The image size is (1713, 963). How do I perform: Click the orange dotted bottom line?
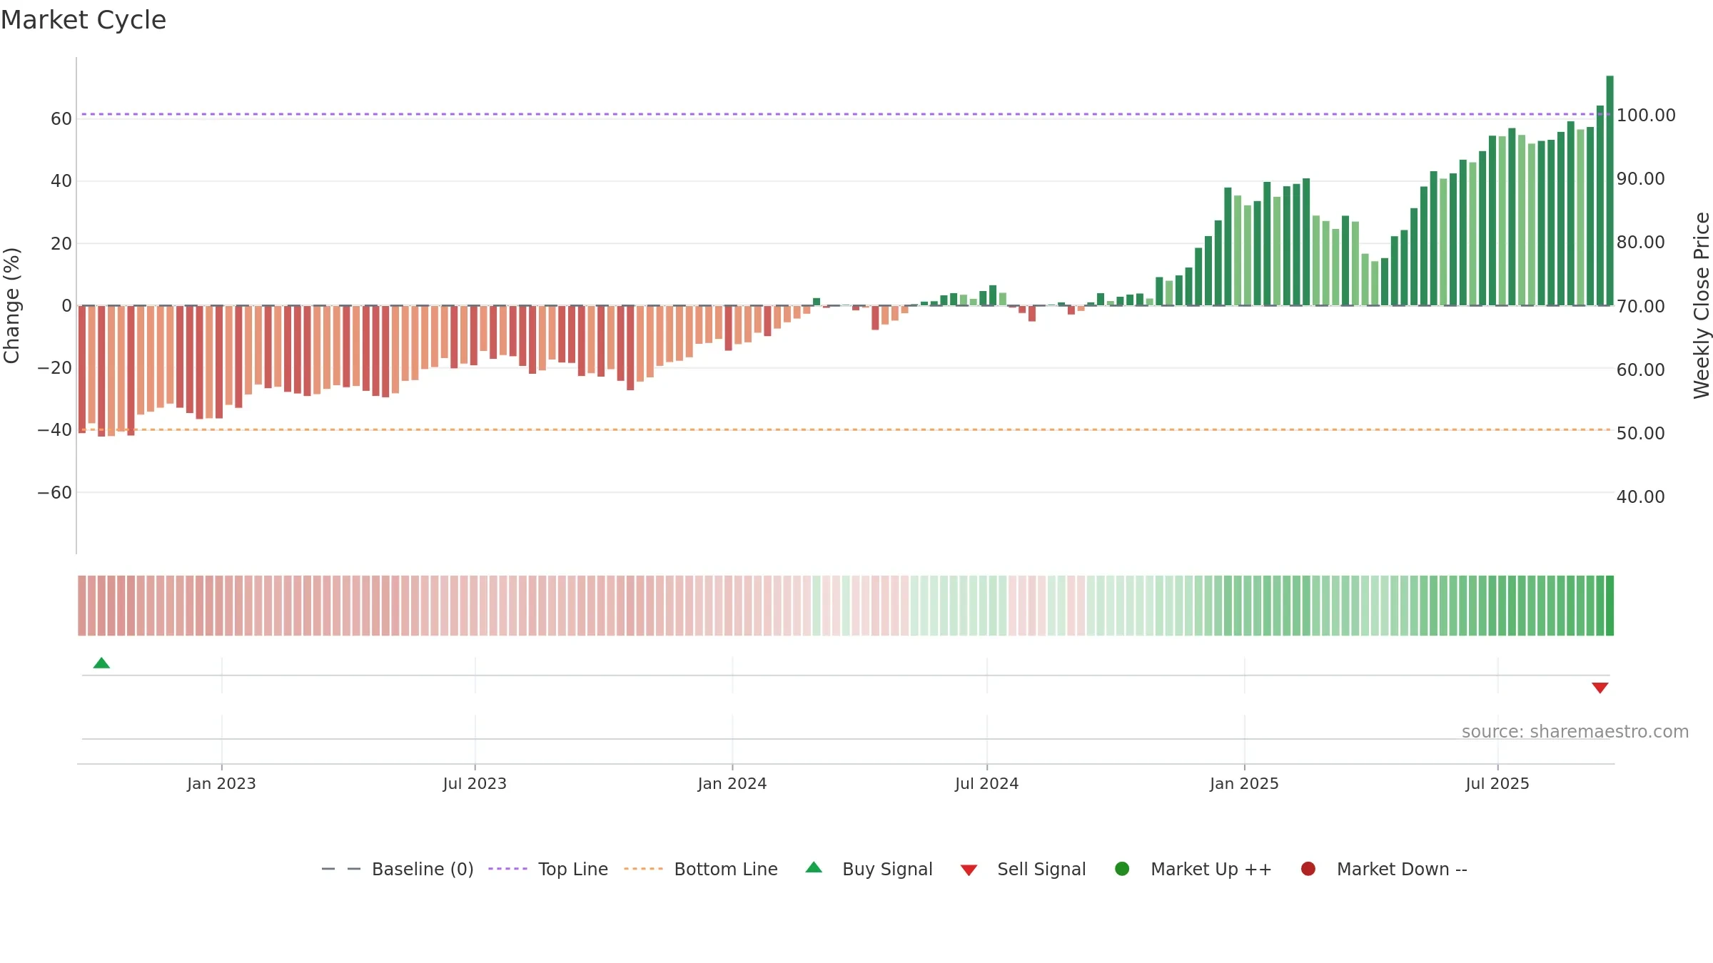pos(846,429)
